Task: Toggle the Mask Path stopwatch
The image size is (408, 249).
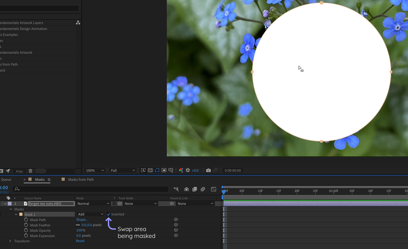Action: pos(26,220)
